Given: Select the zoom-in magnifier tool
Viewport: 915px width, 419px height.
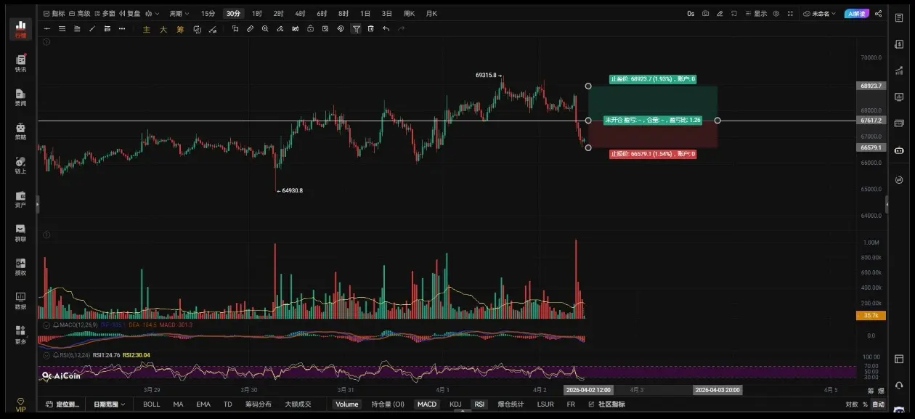Looking at the screenshot, I should pos(265,28).
